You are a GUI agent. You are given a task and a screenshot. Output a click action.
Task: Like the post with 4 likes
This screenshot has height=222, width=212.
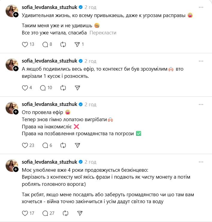[x=25, y=88]
